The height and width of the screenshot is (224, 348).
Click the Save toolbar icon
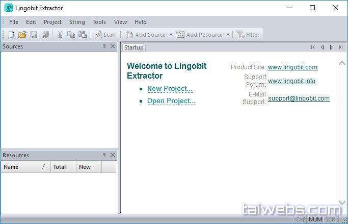point(34,35)
